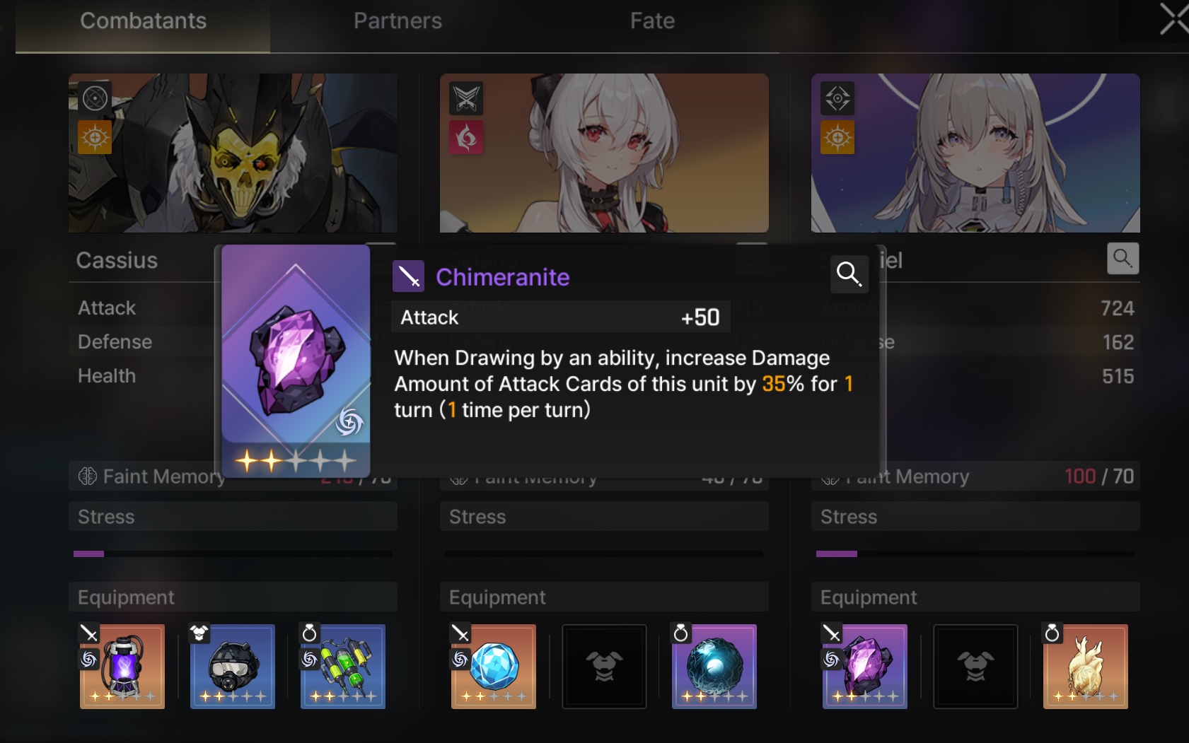Click the empty armor slot in middle column
Screen dimensions: 1189x743
pos(604,666)
